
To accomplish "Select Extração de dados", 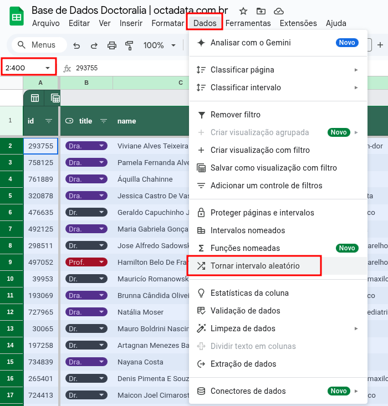I will point(278,364).
